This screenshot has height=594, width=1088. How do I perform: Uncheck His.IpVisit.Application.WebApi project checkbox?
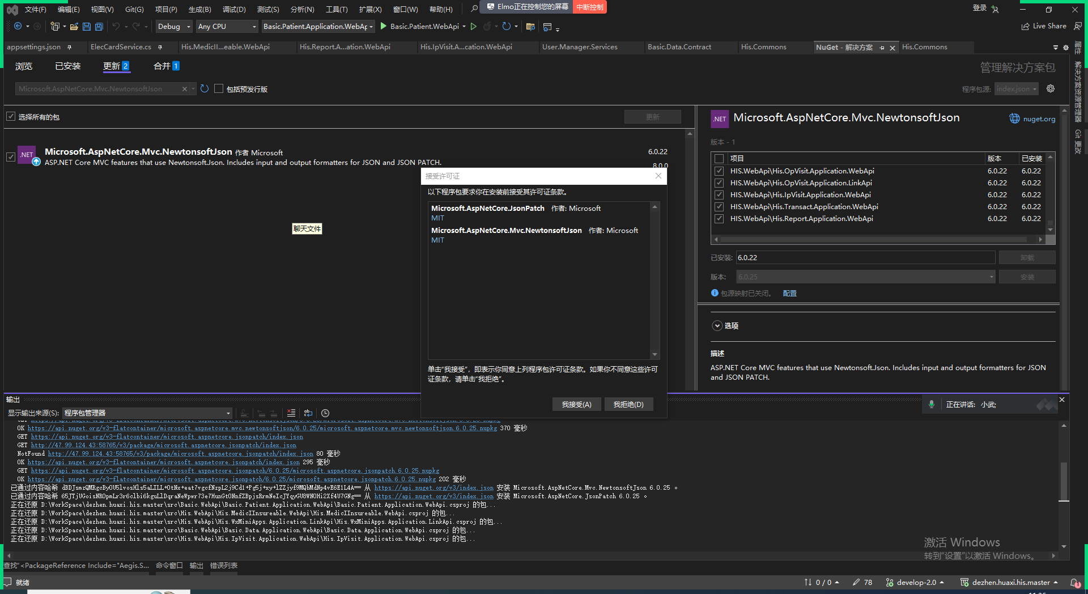(x=719, y=194)
